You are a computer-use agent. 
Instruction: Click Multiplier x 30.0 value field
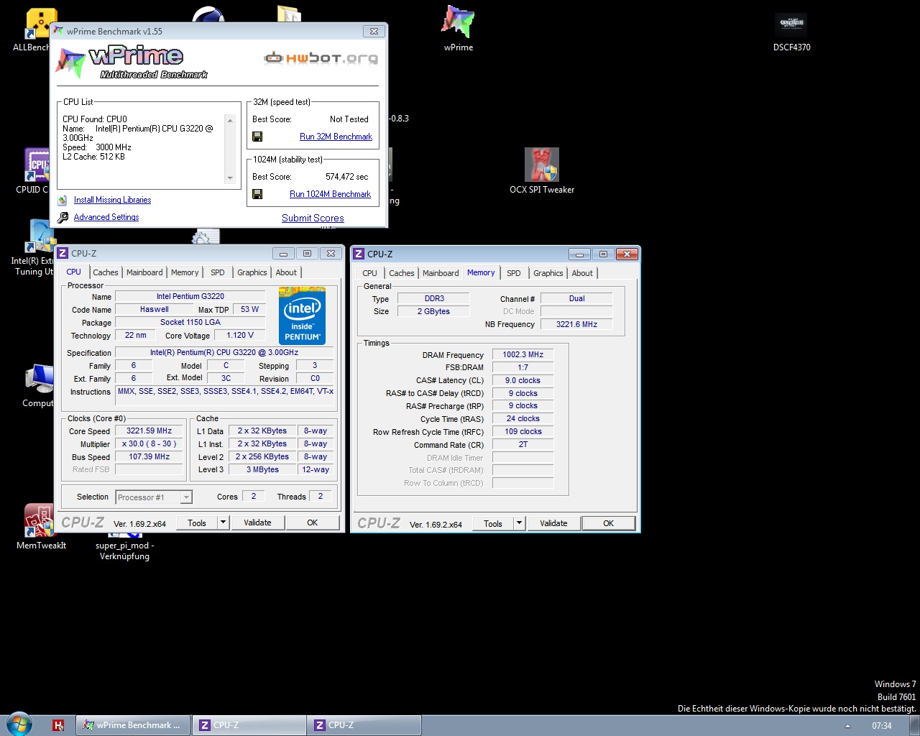click(149, 444)
